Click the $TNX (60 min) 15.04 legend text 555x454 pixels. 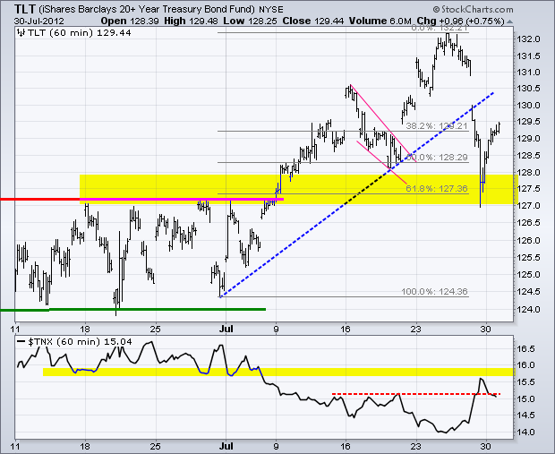click(81, 342)
